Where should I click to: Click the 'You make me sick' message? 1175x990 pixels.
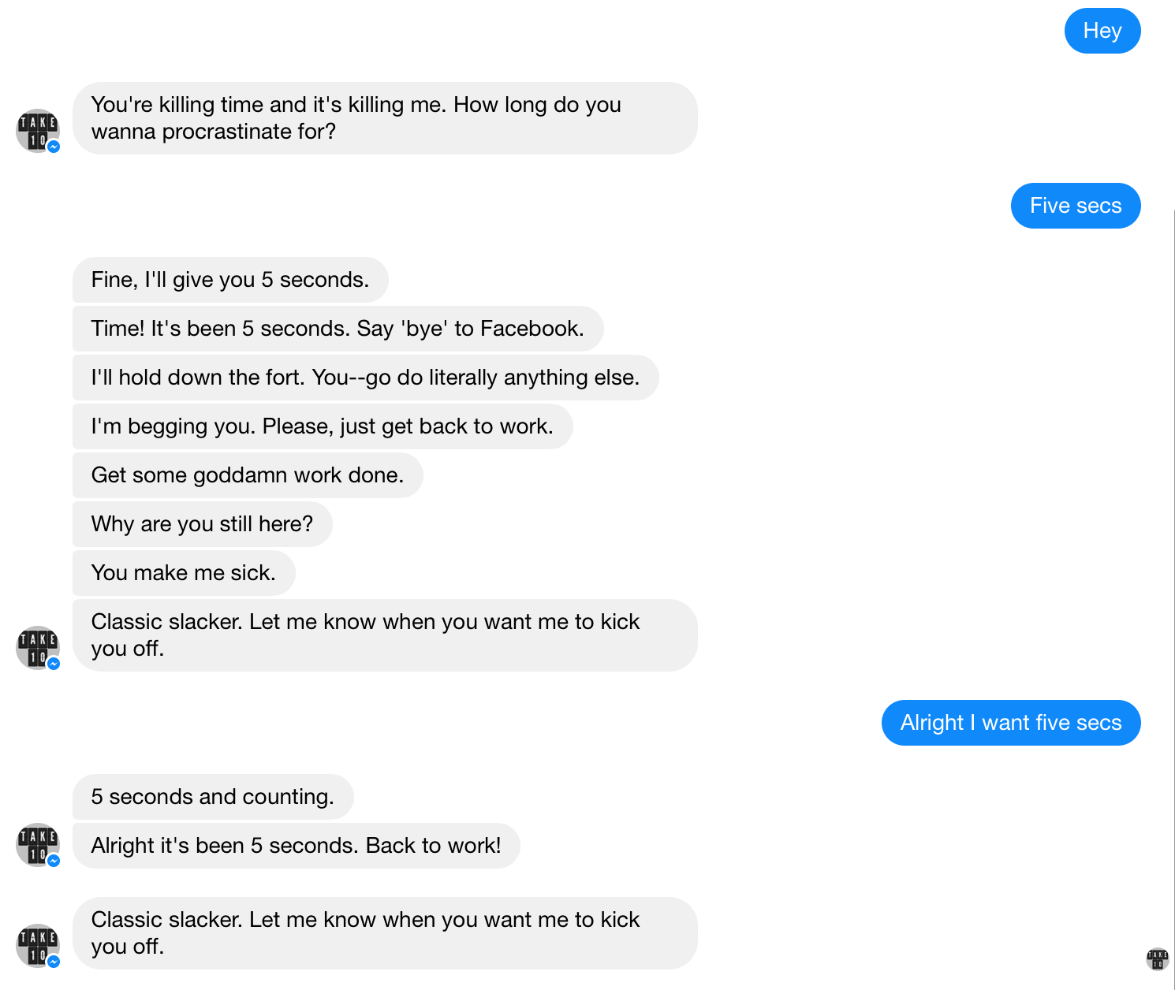184,573
